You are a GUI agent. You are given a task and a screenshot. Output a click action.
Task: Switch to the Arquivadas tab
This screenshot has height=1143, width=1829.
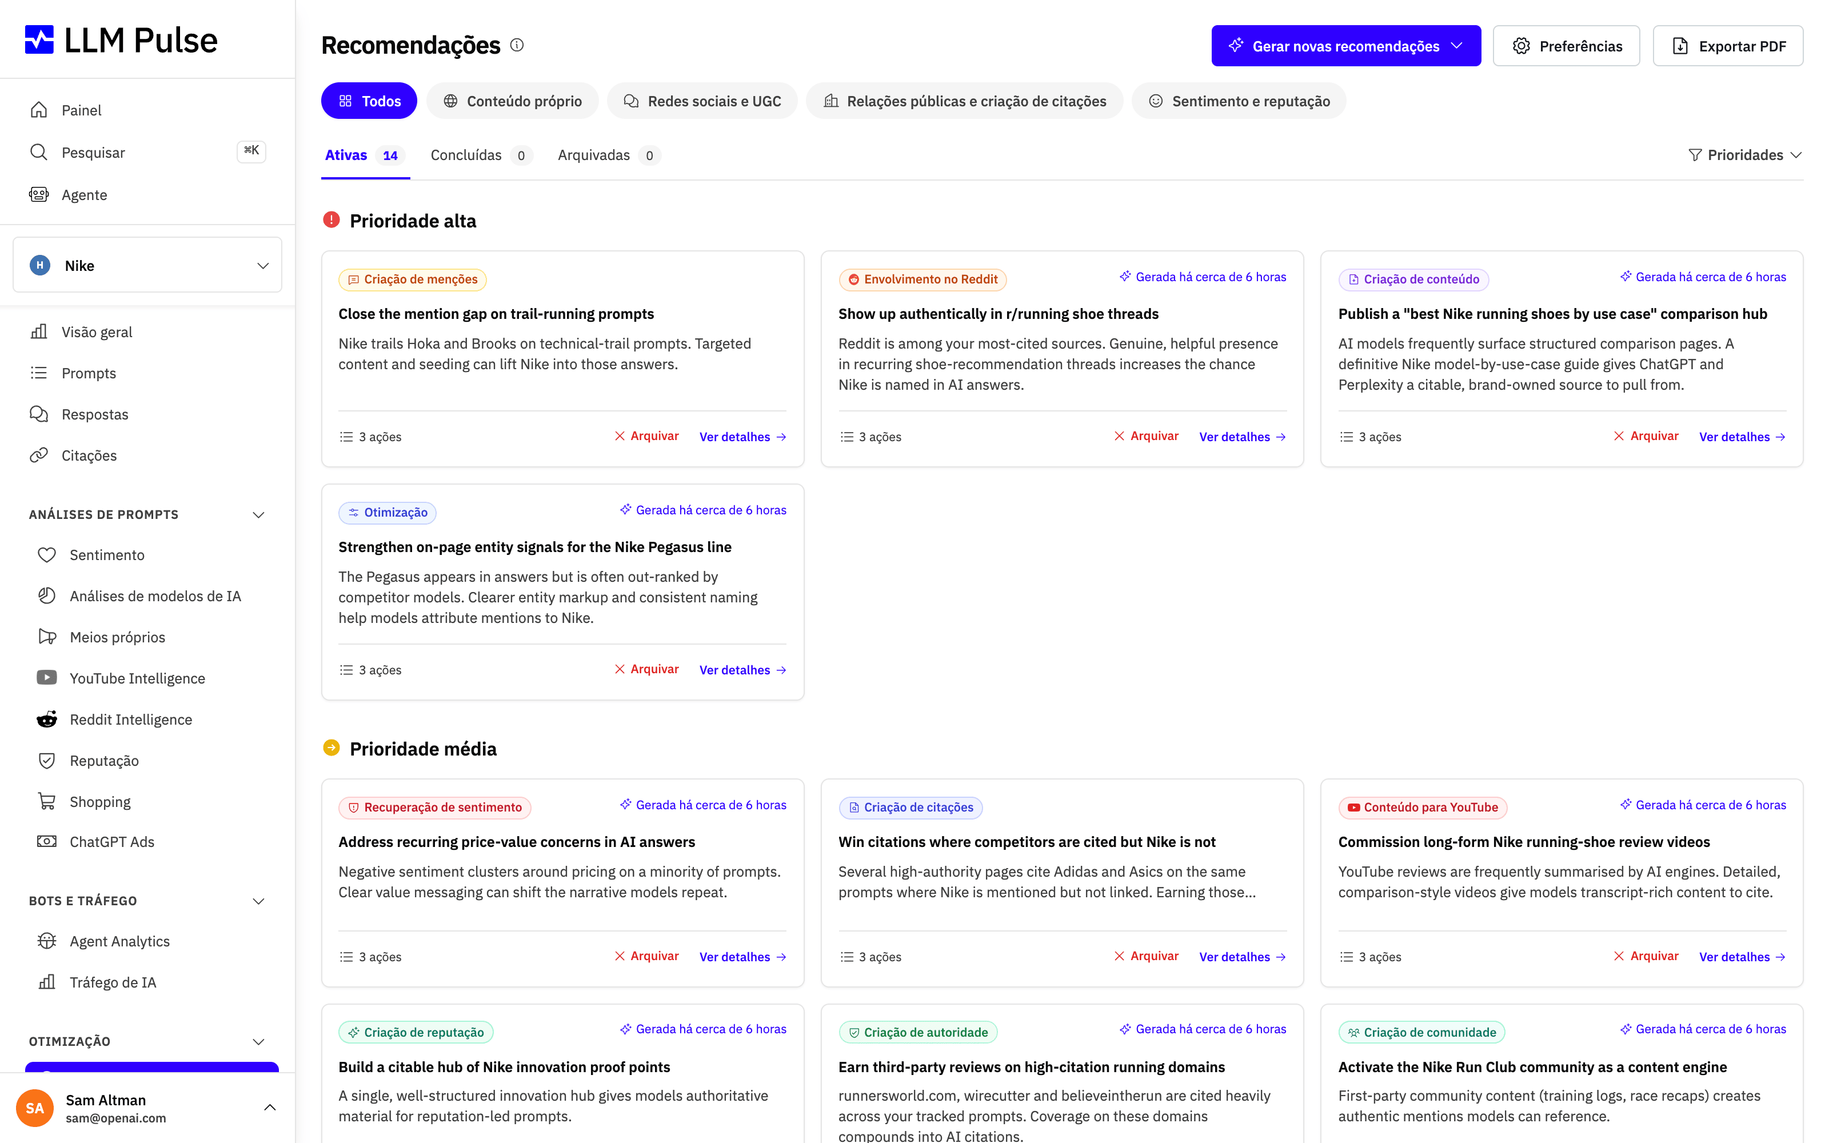608,155
